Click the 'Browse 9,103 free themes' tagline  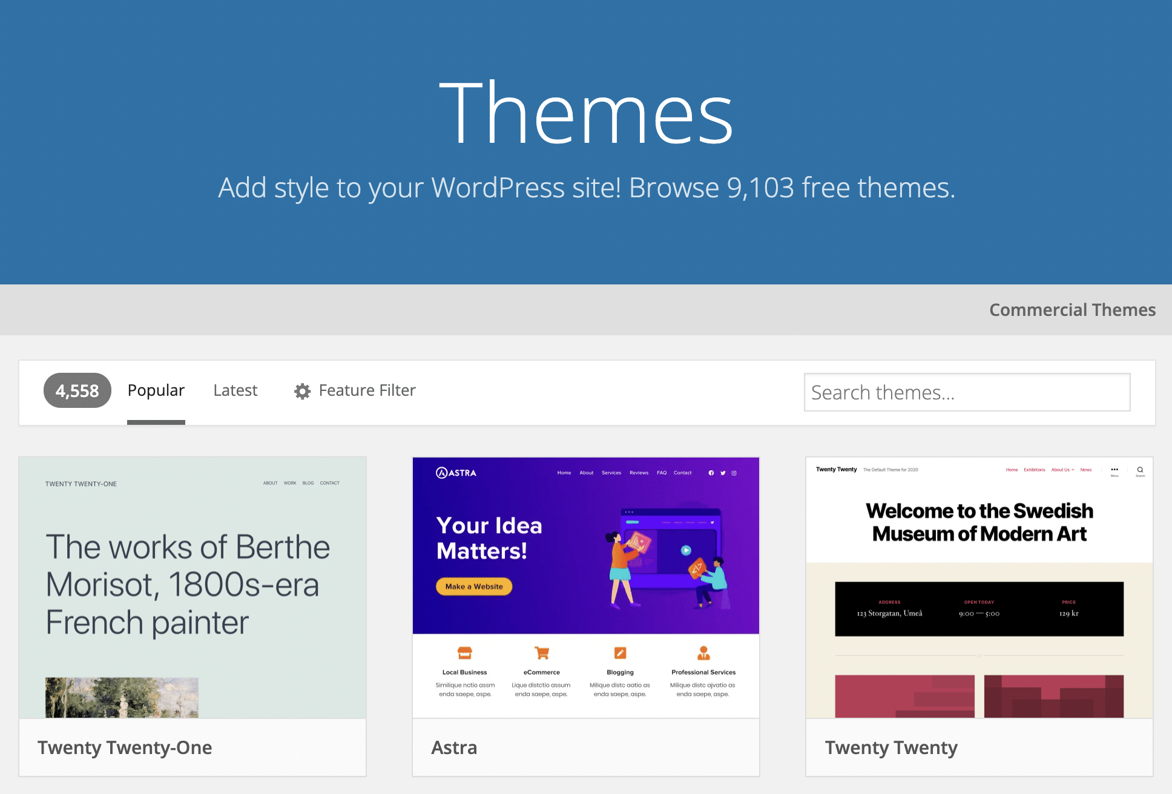point(586,188)
